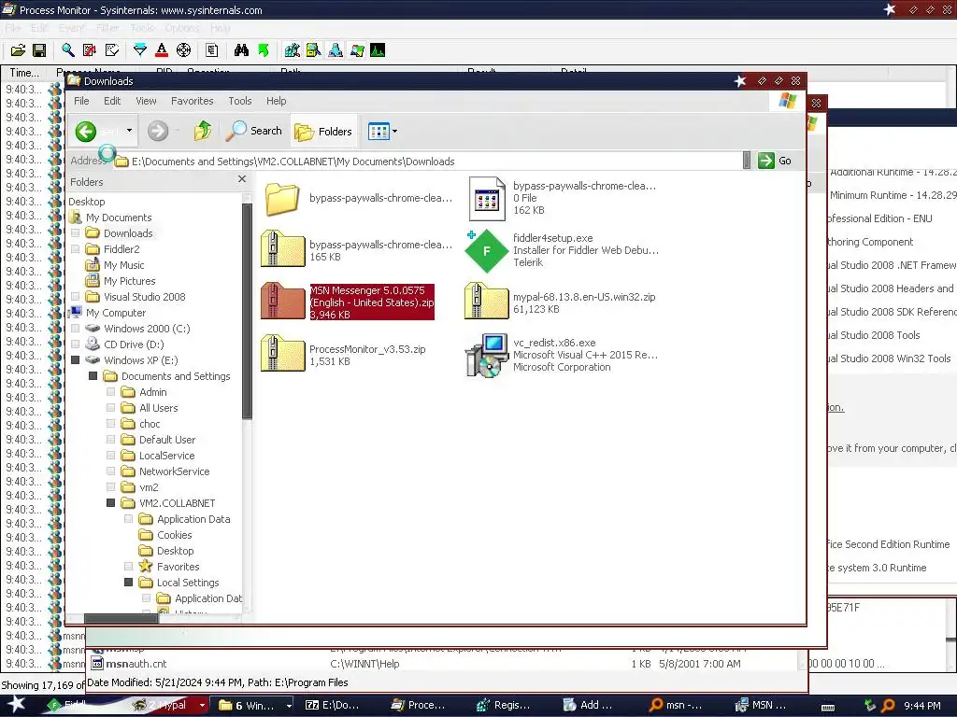Image resolution: width=957 pixels, height=717 pixels.
Task: Open the View menu in Downloads window
Action: (x=146, y=101)
